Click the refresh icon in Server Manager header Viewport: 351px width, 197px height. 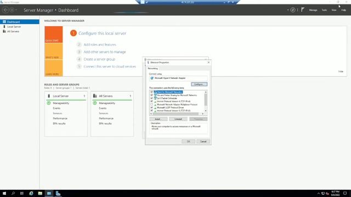pyautogui.click(x=292, y=10)
